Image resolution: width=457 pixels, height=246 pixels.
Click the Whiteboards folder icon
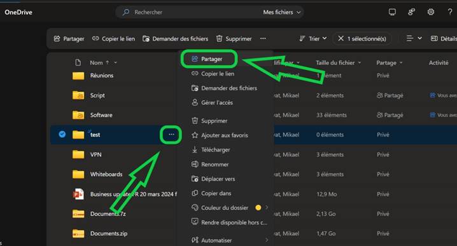click(x=78, y=174)
